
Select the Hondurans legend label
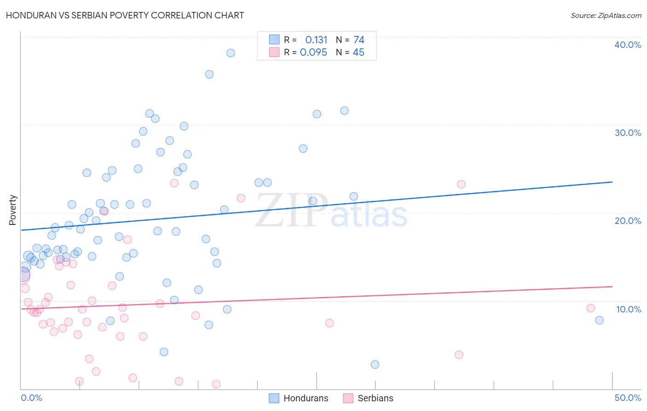pos(306,398)
